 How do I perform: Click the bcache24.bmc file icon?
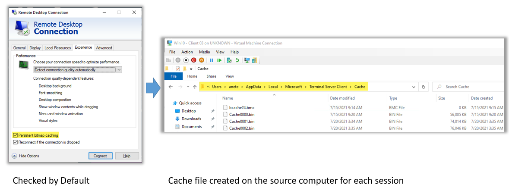226,107
